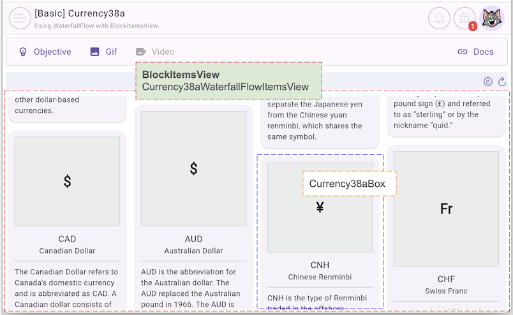The image size is (513, 315).
Task: Open the hamburger menu
Action: click(20, 18)
